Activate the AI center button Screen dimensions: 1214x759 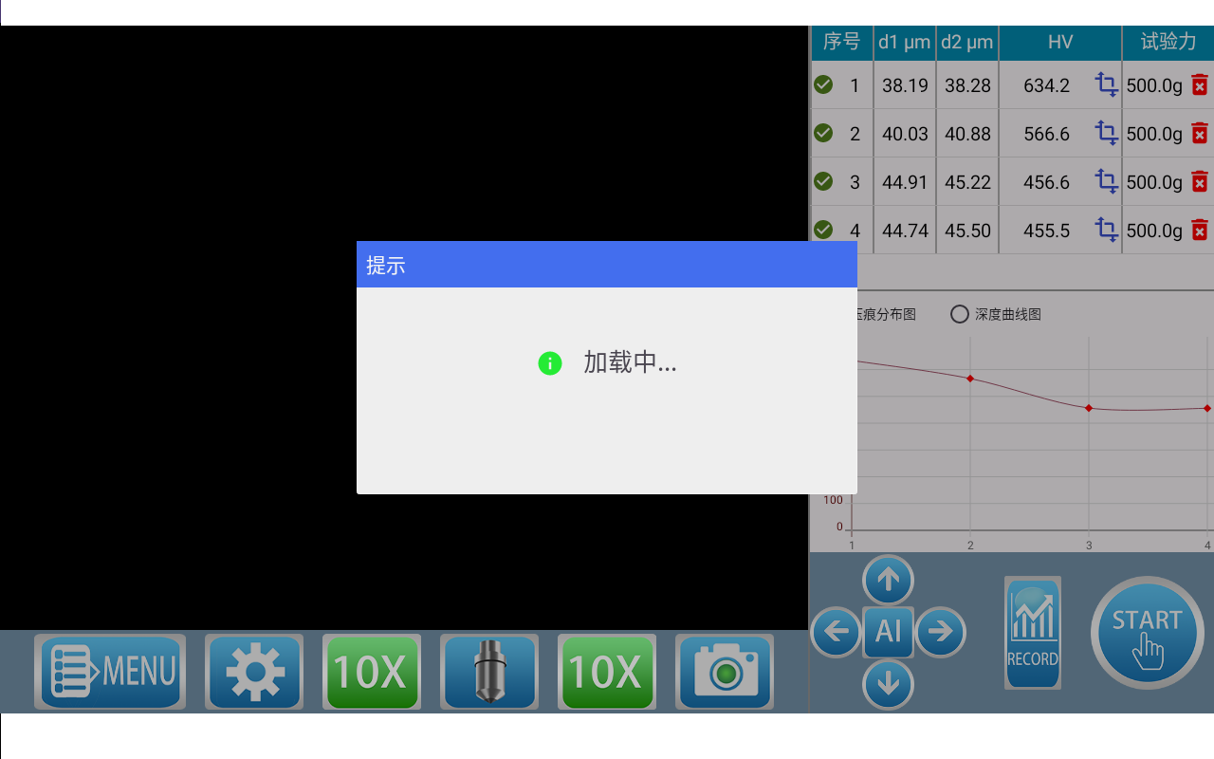coord(889,632)
